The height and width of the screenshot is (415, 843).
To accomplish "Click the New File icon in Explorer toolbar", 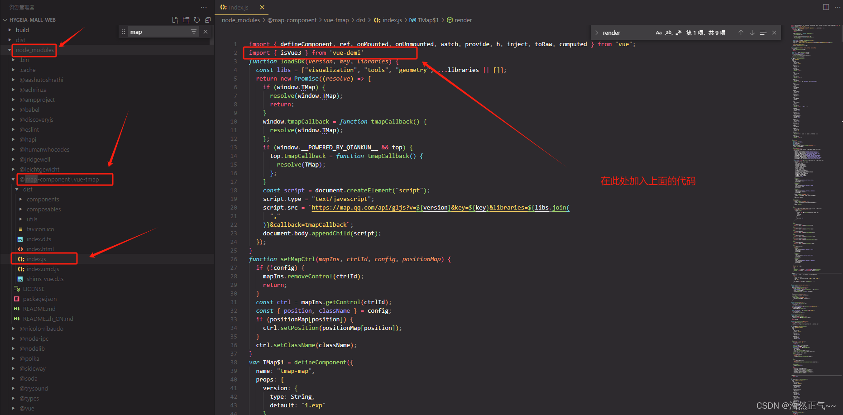I will (175, 20).
